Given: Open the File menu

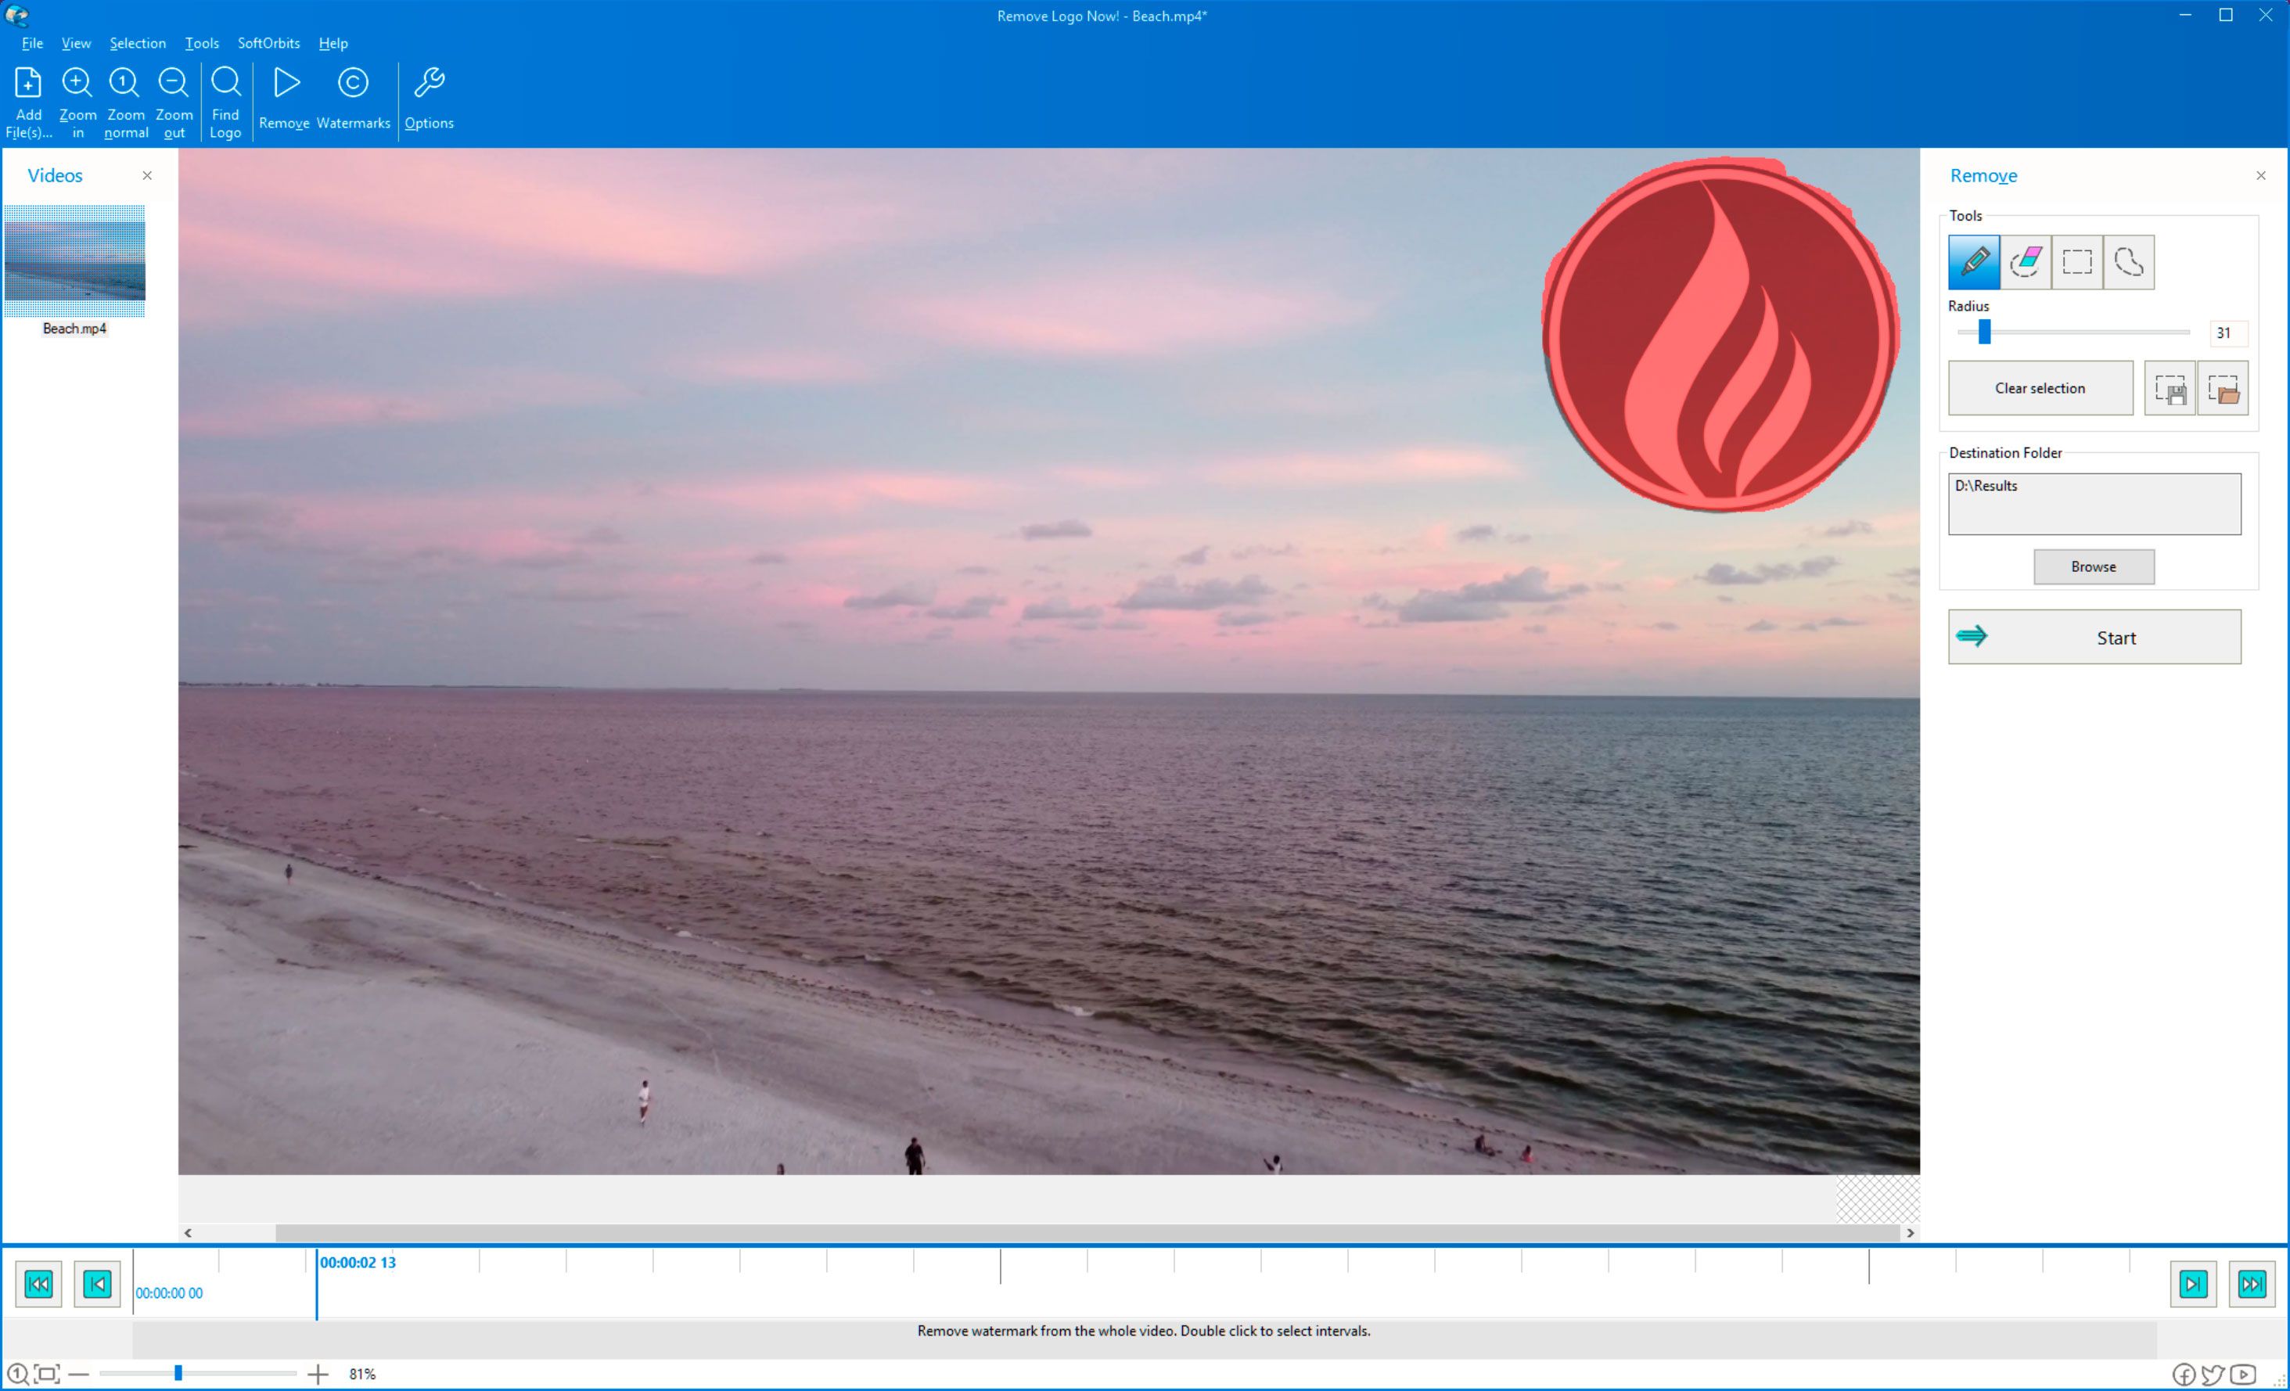Looking at the screenshot, I should [33, 44].
